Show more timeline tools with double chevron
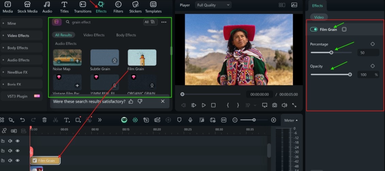Screen dimensions: 385x171 pyautogui.click(x=100, y=120)
